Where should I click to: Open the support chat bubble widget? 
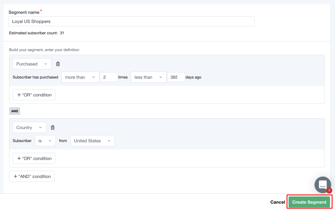click(x=323, y=185)
